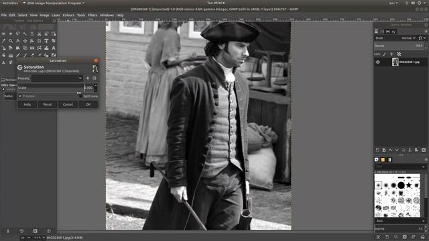
Task: Switch to the Patterns tab
Action: click(383, 159)
